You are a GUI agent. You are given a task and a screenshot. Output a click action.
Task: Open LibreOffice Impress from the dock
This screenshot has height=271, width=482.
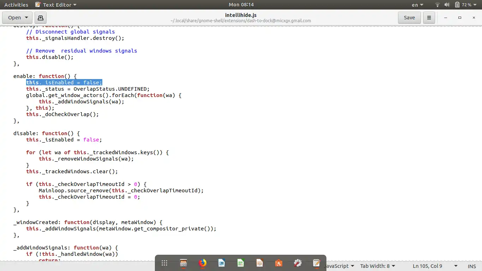[x=260, y=263]
